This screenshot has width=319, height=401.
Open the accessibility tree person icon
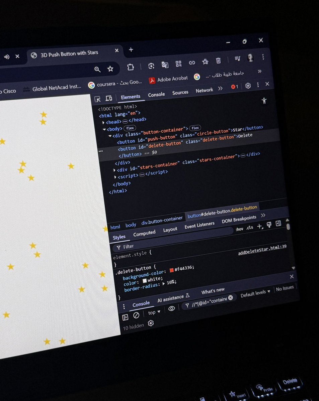pos(264,101)
